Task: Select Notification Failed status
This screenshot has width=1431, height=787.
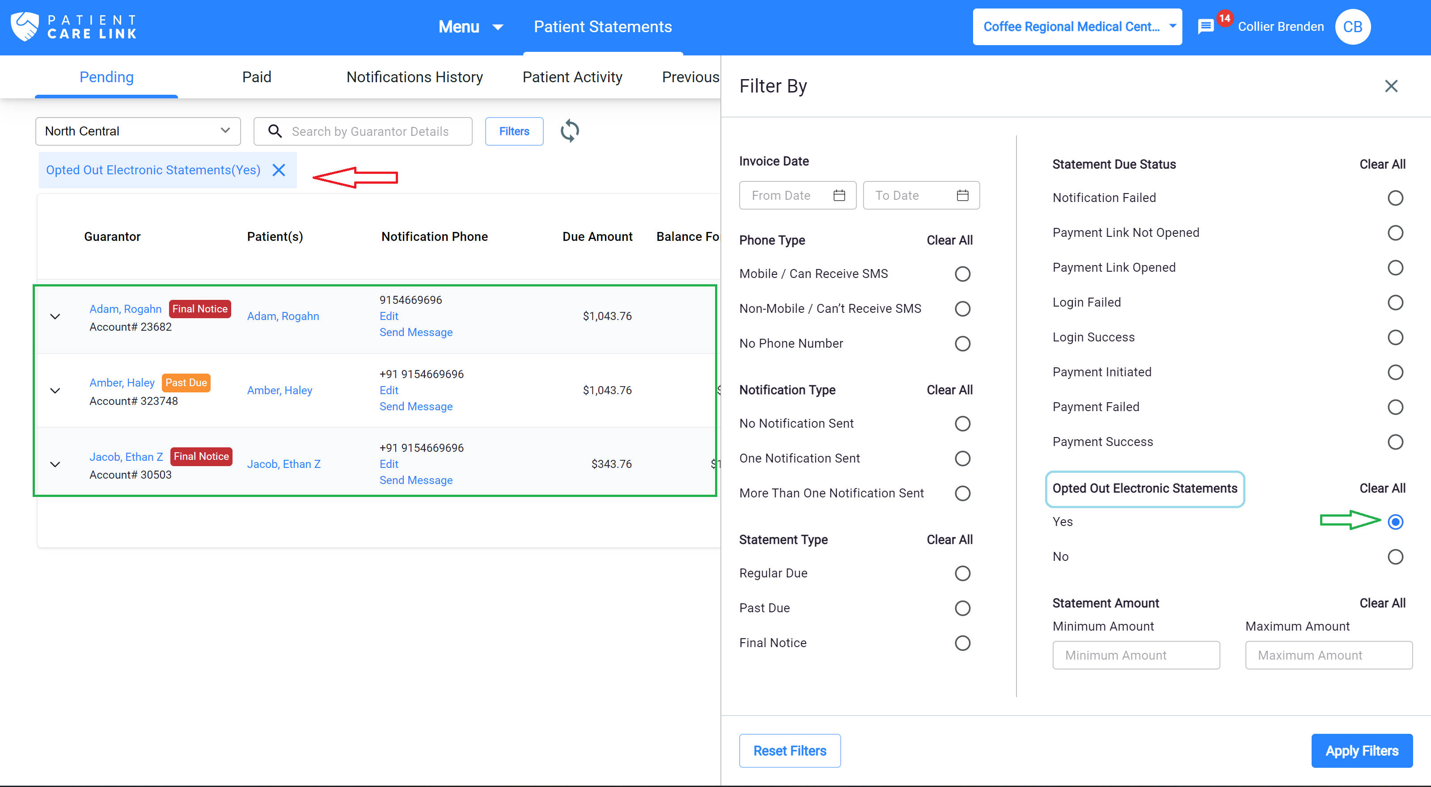Action: point(1395,198)
